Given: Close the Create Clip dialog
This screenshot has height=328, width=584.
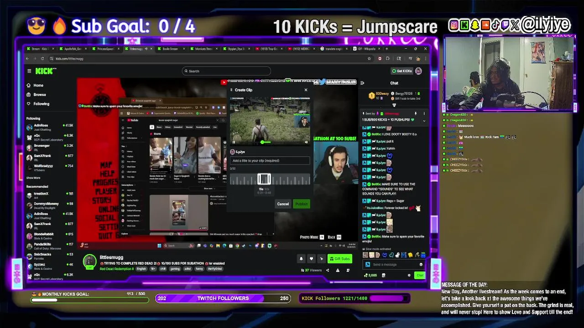Looking at the screenshot, I should tap(306, 90).
